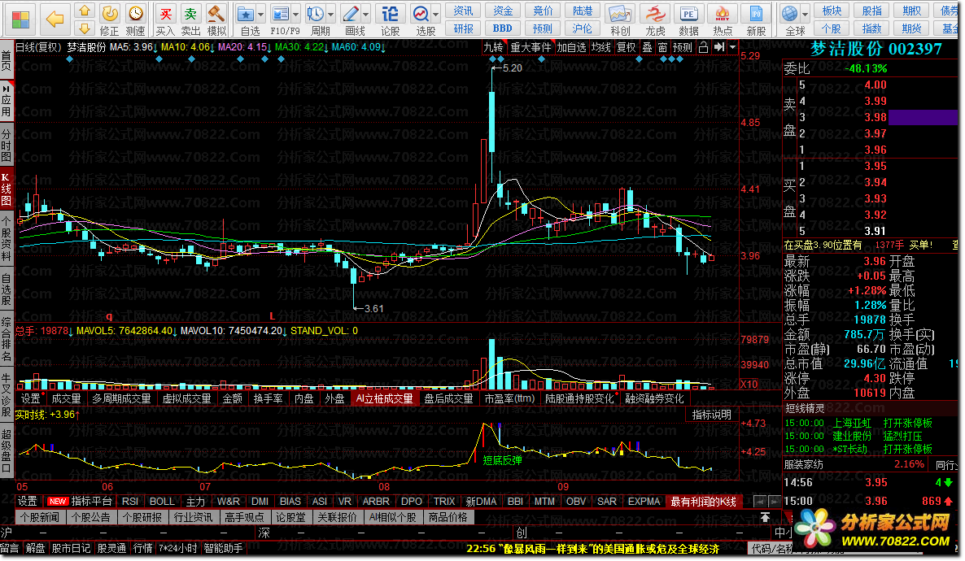This screenshot has height=561, width=965.
Task: Open the chart header dropdown arrow
Action: (x=732, y=47)
